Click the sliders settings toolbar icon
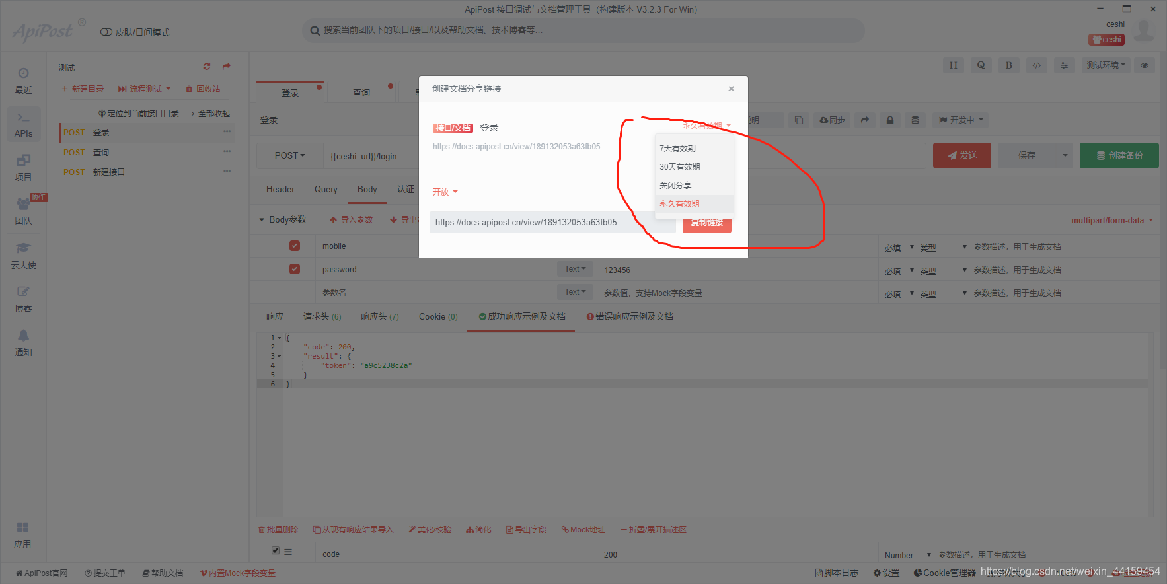Viewport: 1167px width, 584px height. pos(1064,65)
